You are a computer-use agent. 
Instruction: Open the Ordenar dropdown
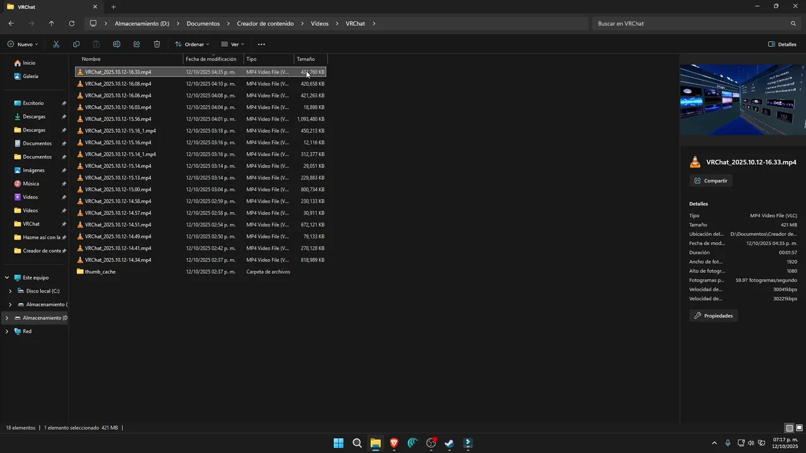point(192,44)
